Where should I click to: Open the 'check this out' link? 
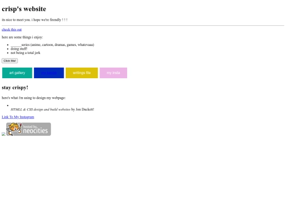[12, 30]
